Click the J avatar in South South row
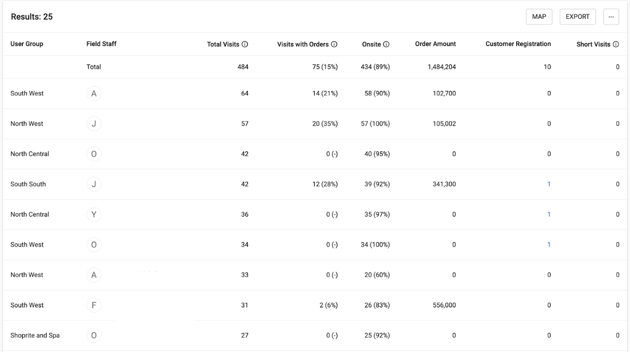This screenshot has width=630, height=352. click(x=94, y=184)
